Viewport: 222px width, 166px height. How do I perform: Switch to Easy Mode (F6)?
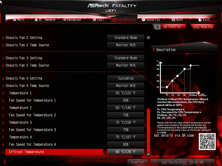203,27
